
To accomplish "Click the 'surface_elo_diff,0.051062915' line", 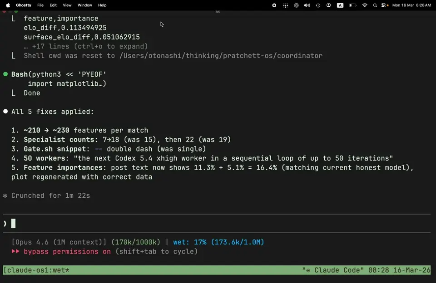I will point(82,37).
